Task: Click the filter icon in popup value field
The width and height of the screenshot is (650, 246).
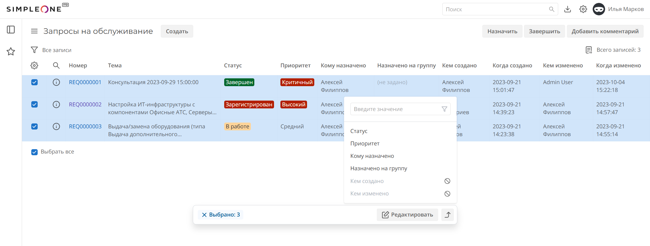Action: [x=444, y=109]
